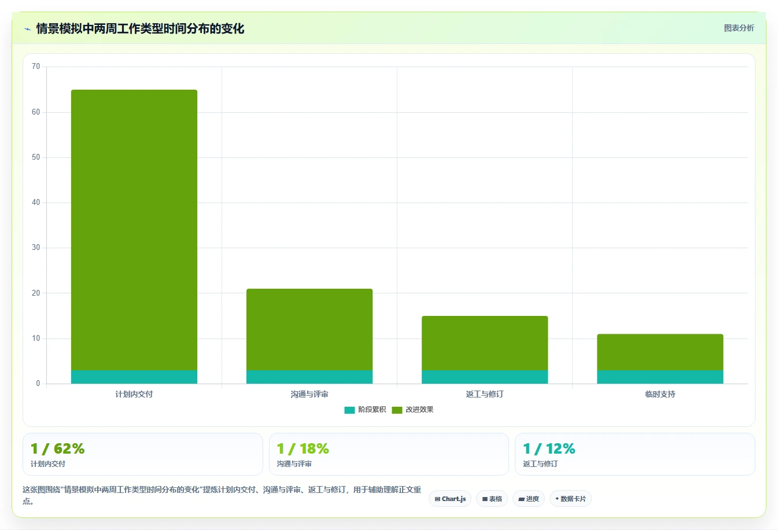Click the chart title 情景模拟中两周工作类型时间分布的变化
This screenshot has height=530, width=778.
(x=140, y=28)
